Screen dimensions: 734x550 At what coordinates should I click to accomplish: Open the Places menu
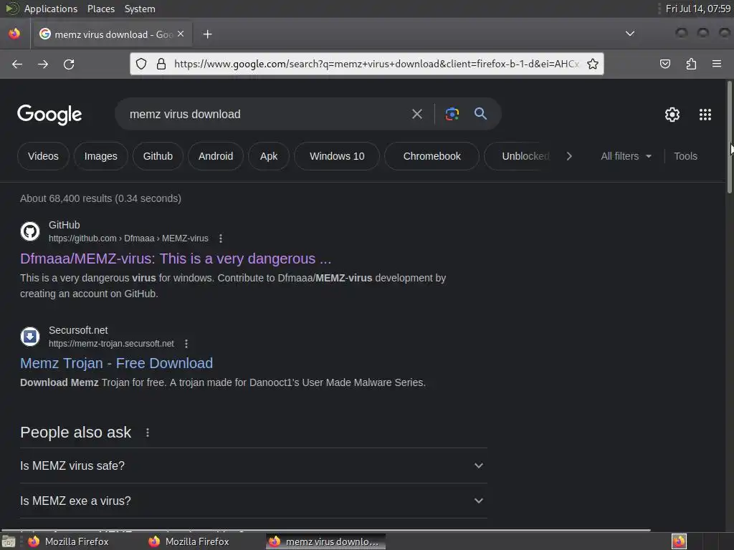(101, 9)
